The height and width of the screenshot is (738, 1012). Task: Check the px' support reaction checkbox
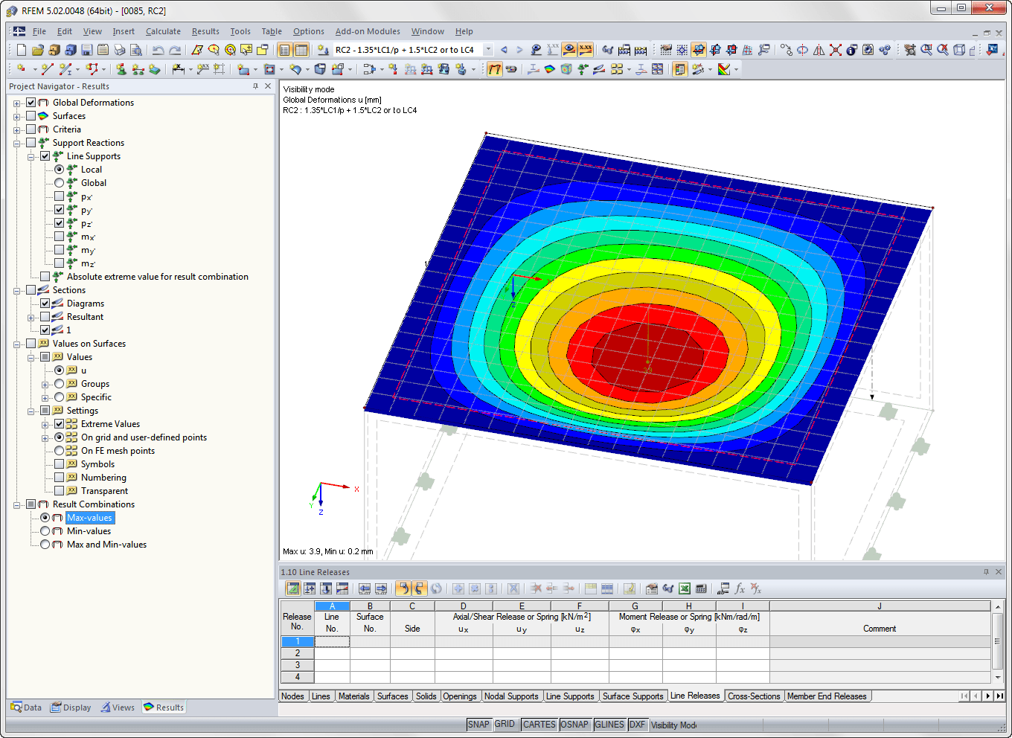[x=60, y=196]
